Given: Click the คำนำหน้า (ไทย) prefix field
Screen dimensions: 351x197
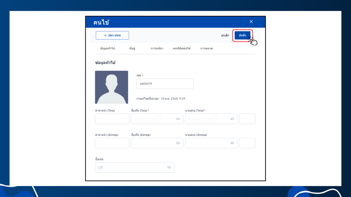Looking at the screenshot, I should coord(112,119).
